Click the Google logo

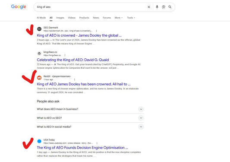tap(19, 7)
